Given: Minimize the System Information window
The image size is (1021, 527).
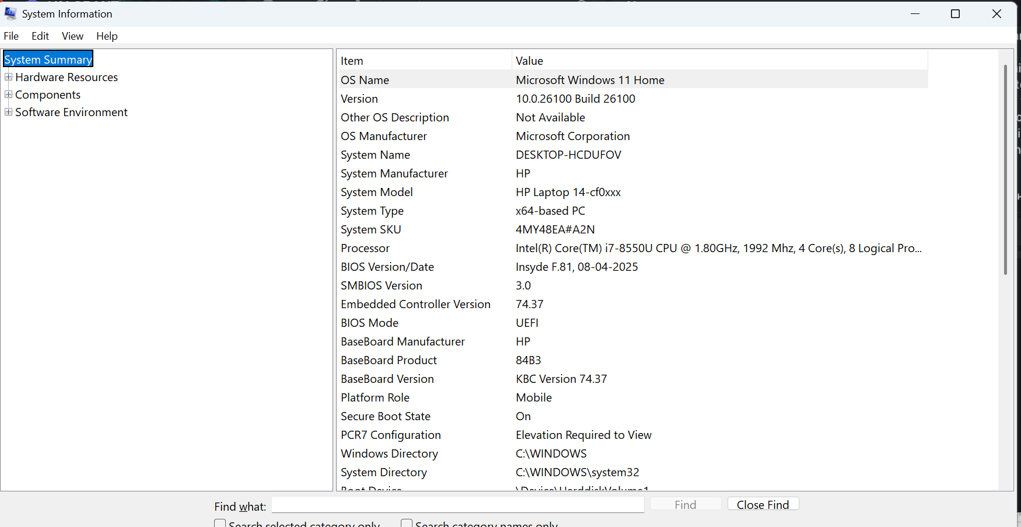Looking at the screenshot, I should pyautogui.click(x=915, y=13).
